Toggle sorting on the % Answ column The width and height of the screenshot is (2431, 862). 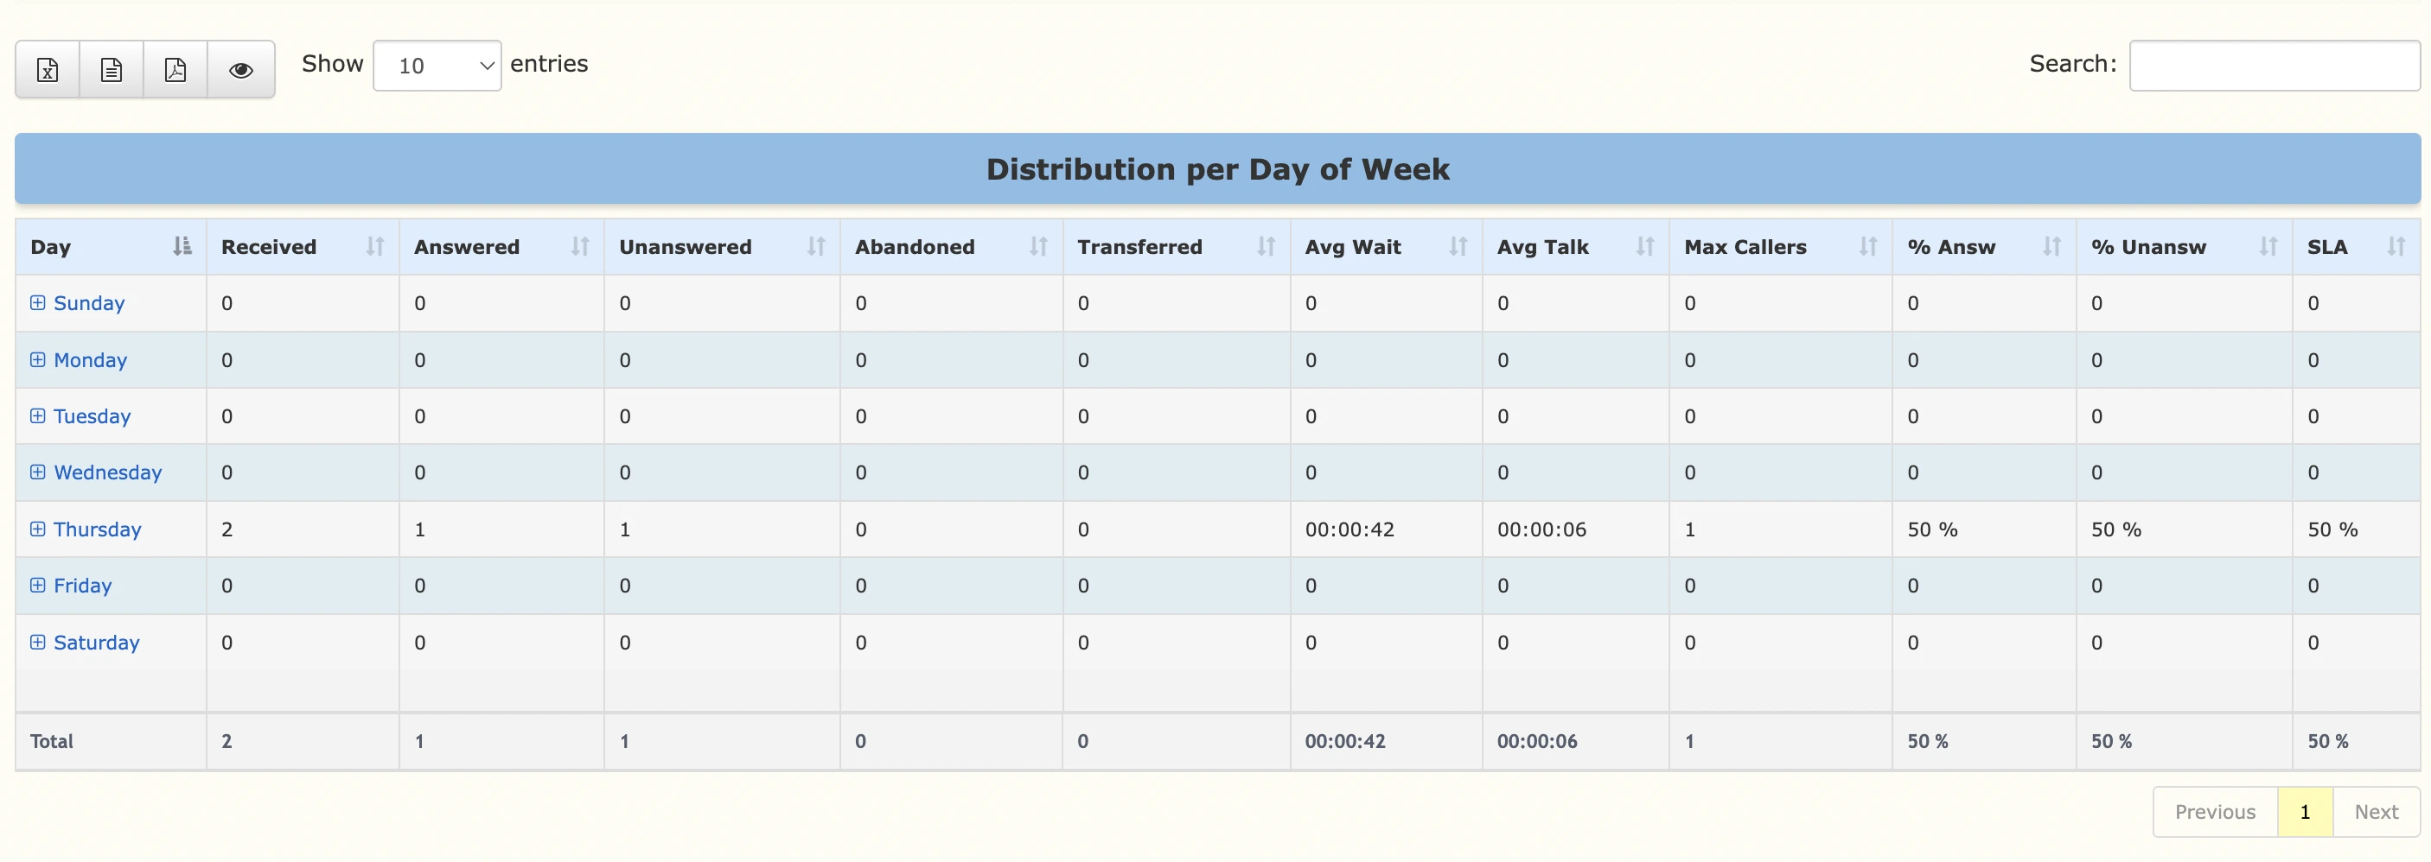click(x=2050, y=246)
